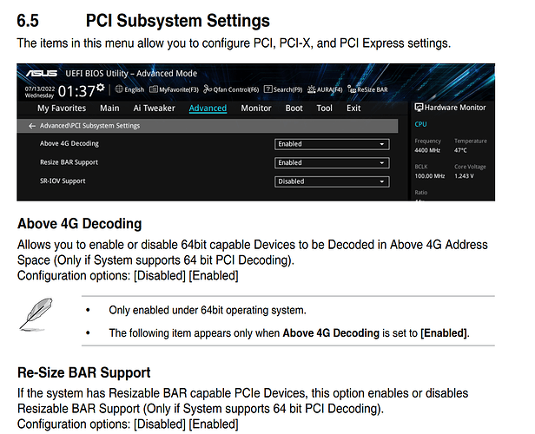Open Qfan Control(F6) fan icon

click(x=208, y=89)
